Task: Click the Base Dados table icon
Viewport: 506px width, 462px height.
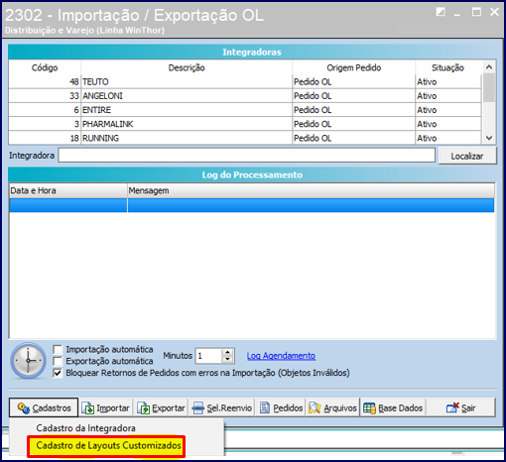Action: coord(369,408)
